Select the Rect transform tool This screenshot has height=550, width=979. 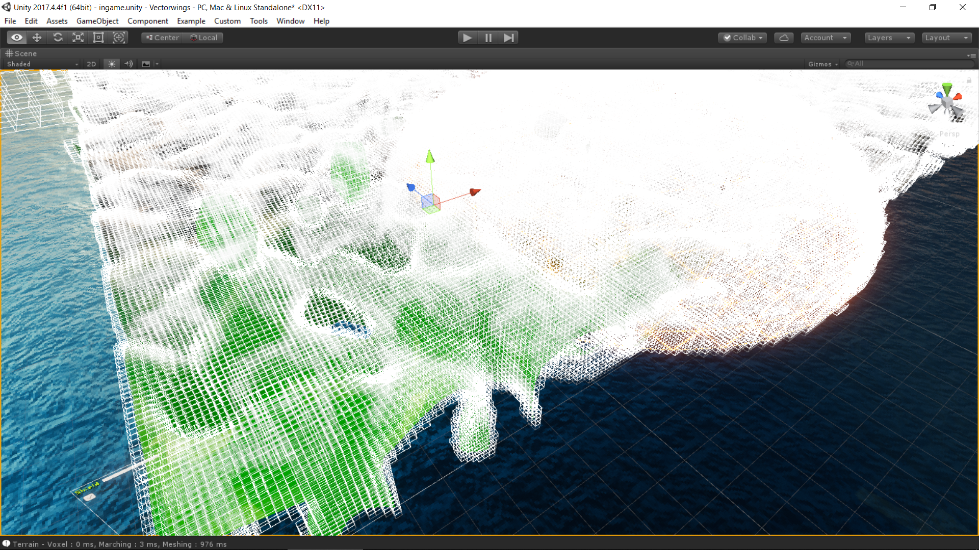pyautogui.click(x=98, y=38)
